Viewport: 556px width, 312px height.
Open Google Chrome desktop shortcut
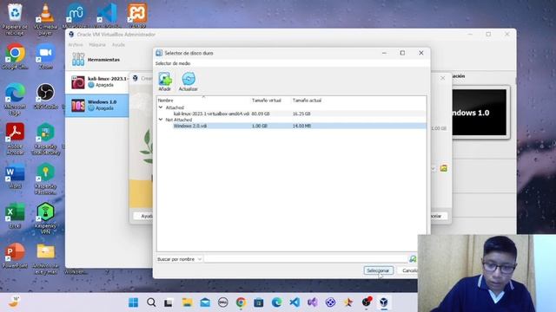click(15, 55)
